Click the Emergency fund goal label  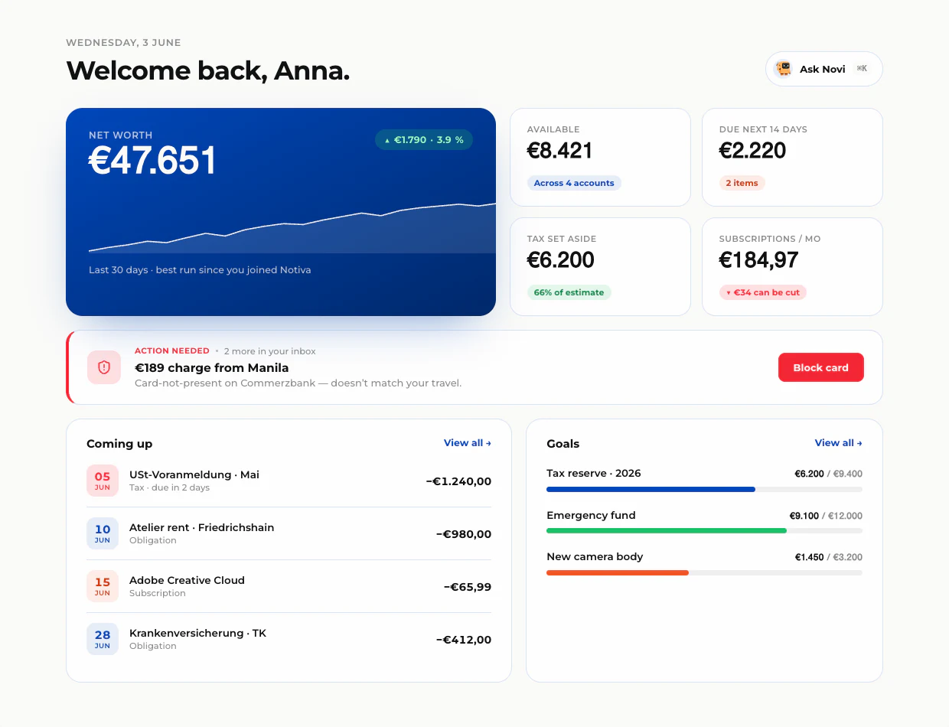[591, 515]
